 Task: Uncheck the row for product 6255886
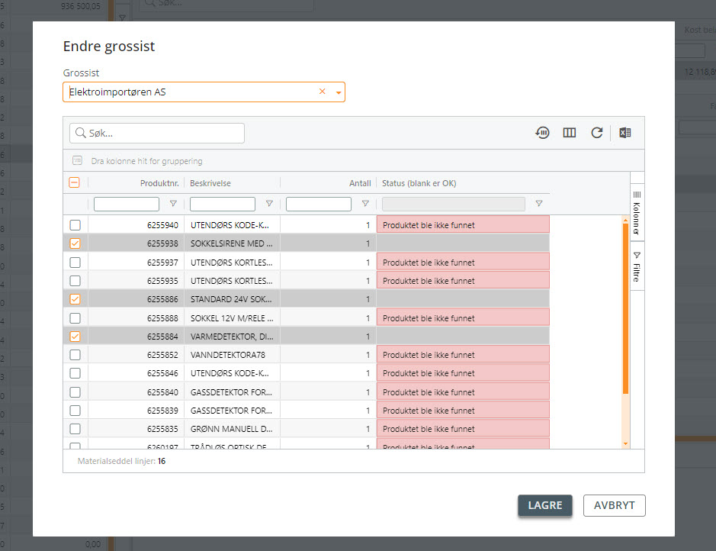[75, 299]
